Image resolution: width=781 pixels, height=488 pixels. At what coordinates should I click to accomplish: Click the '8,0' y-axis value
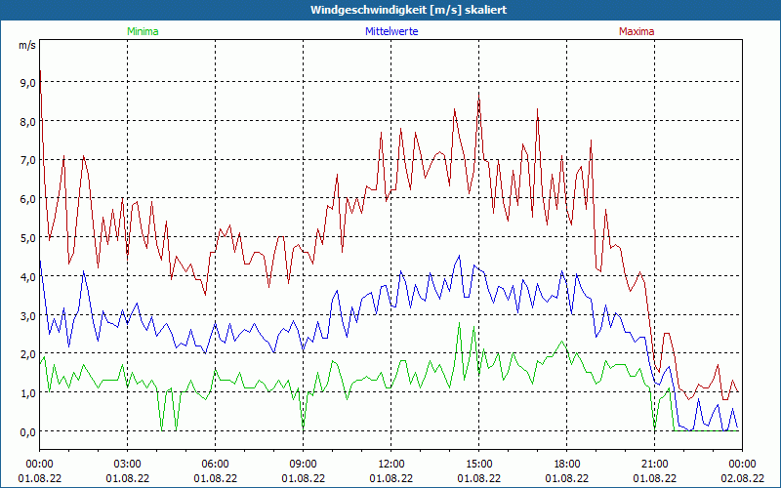point(27,122)
